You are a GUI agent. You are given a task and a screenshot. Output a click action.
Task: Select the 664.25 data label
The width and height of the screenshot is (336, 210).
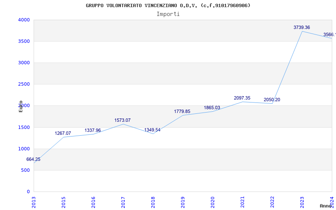click(x=33, y=160)
